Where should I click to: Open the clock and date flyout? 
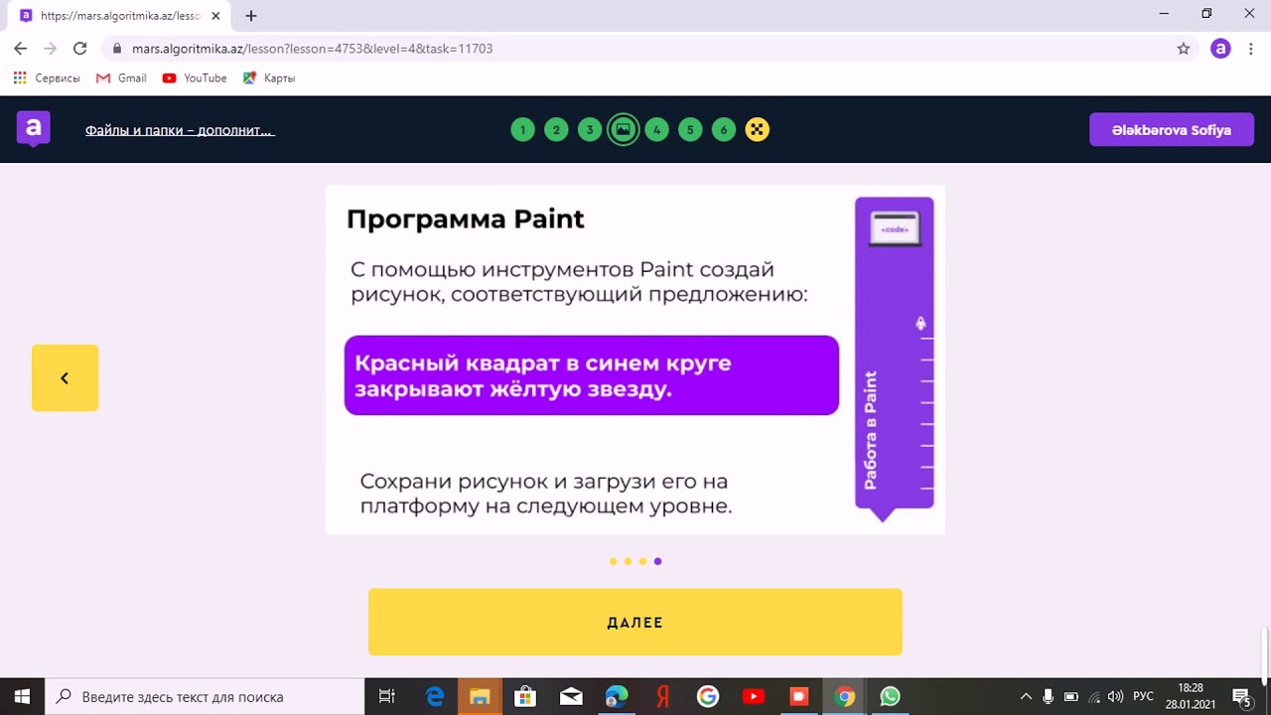click(x=1190, y=696)
